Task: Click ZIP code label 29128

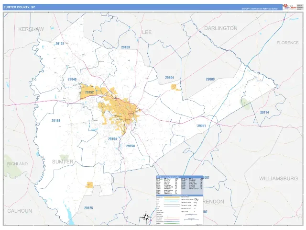Action: pos(60,44)
